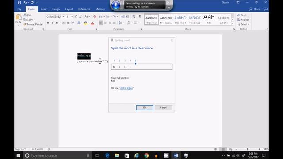Open line and paragraph spacing menu
This screenshot has height=159, width=283.
click(x=121, y=23)
